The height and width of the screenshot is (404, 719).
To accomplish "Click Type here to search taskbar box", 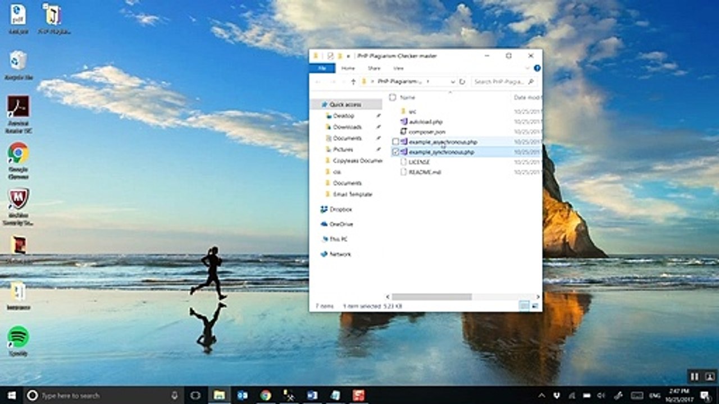I will [104, 396].
